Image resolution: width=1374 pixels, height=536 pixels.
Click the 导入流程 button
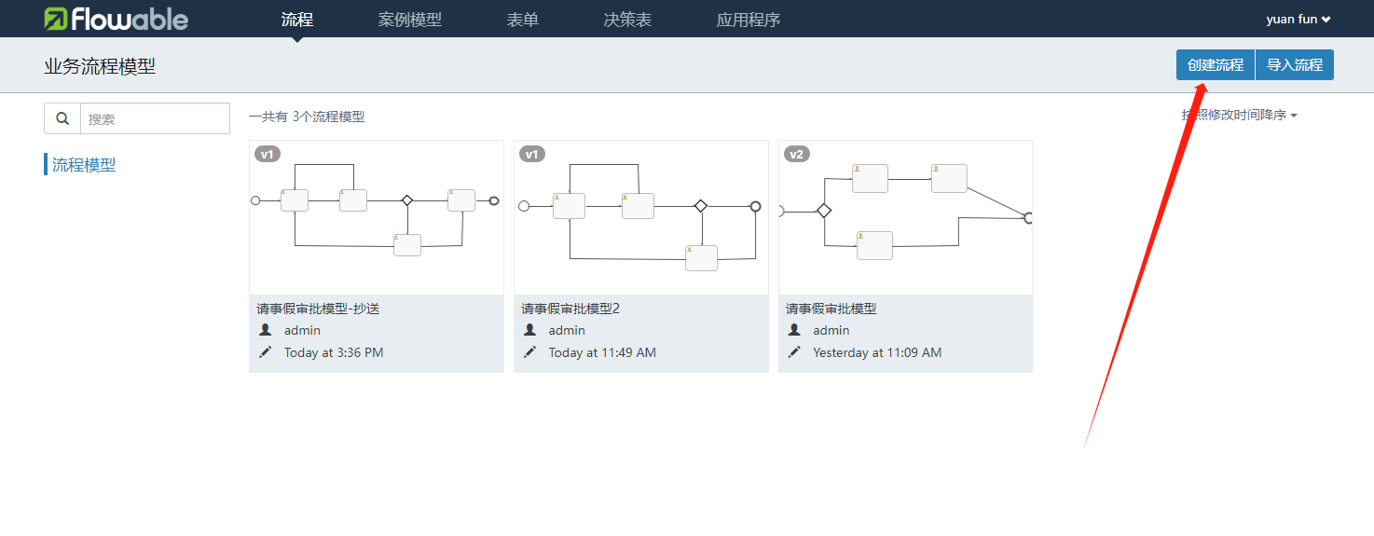coord(1295,65)
